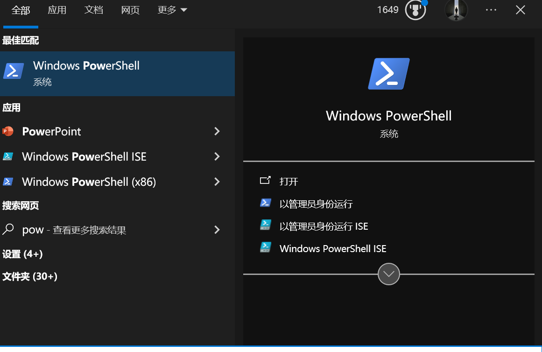542x352 pixels.
Task: Select the Windows PowerShell best match result
Action: click(x=118, y=74)
